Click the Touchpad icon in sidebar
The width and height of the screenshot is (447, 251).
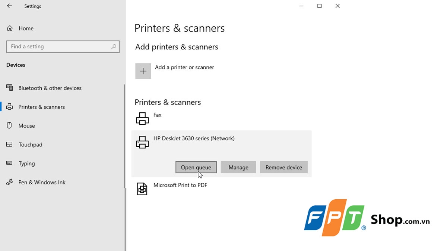10,145
